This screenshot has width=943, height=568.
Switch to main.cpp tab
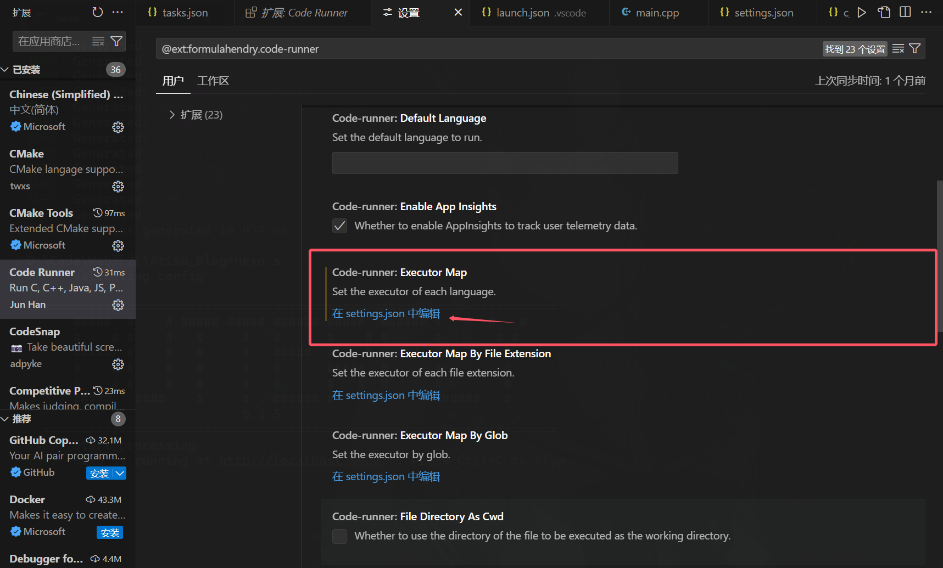coord(657,13)
